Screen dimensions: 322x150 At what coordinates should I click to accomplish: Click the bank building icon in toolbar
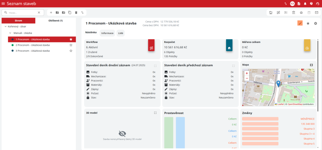click(x=294, y=13)
